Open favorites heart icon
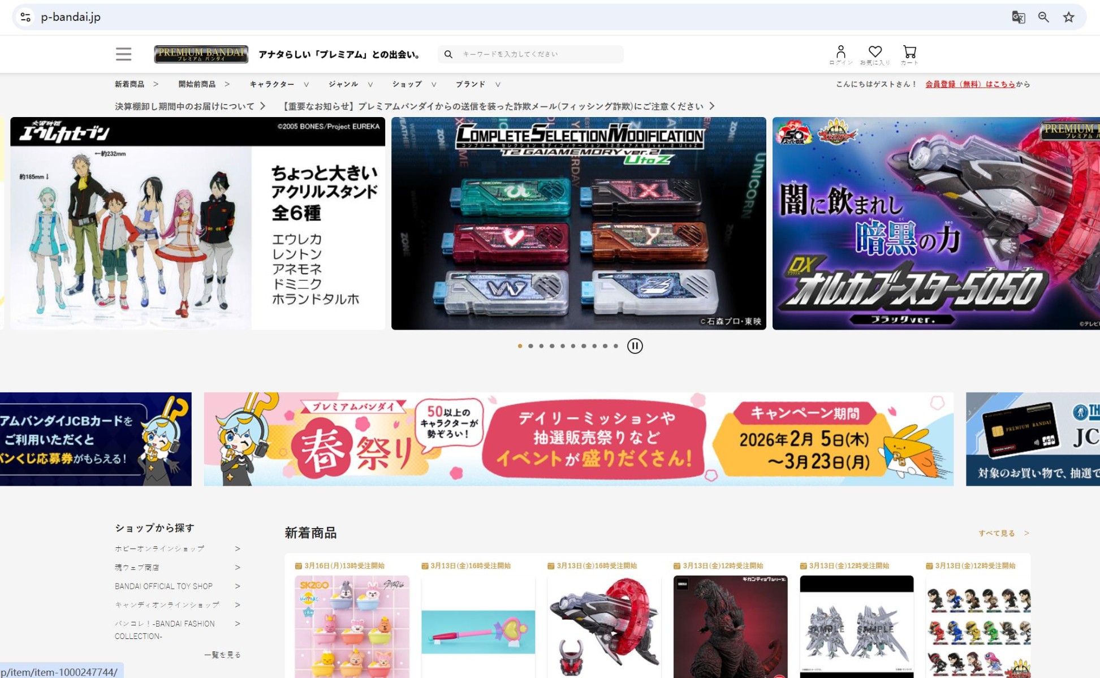This screenshot has width=1100, height=678. (x=875, y=52)
